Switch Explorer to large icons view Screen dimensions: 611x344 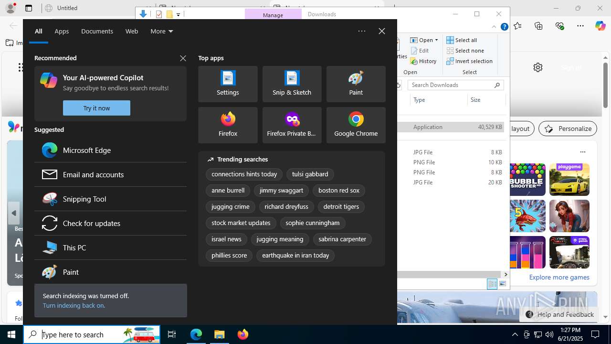(x=503, y=284)
